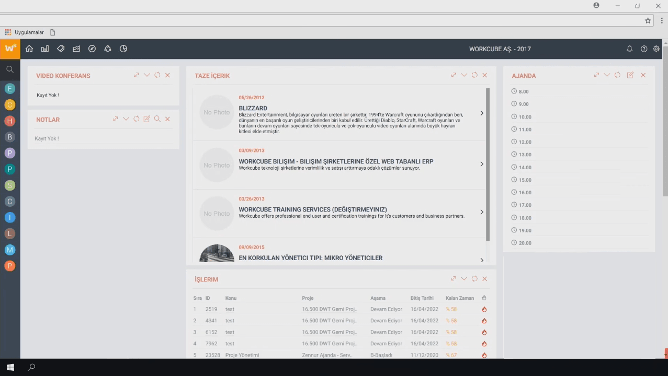Click the sidebar search magnifier icon
The image size is (668, 376).
10,69
